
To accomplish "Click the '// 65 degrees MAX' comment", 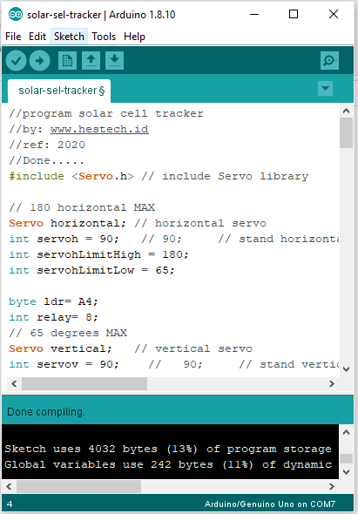I will (68, 333).
